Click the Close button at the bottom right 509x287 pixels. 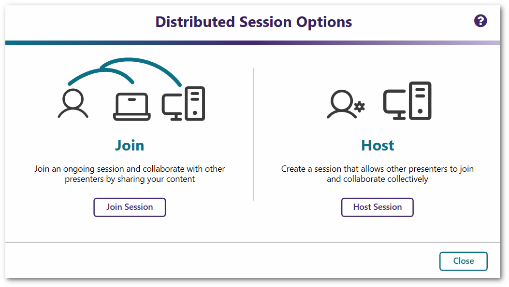click(x=463, y=261)
